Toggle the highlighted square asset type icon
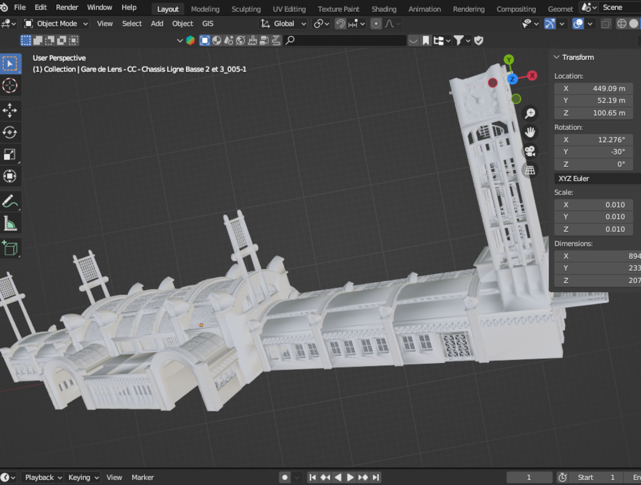641x485 pixels. (205, 41)
